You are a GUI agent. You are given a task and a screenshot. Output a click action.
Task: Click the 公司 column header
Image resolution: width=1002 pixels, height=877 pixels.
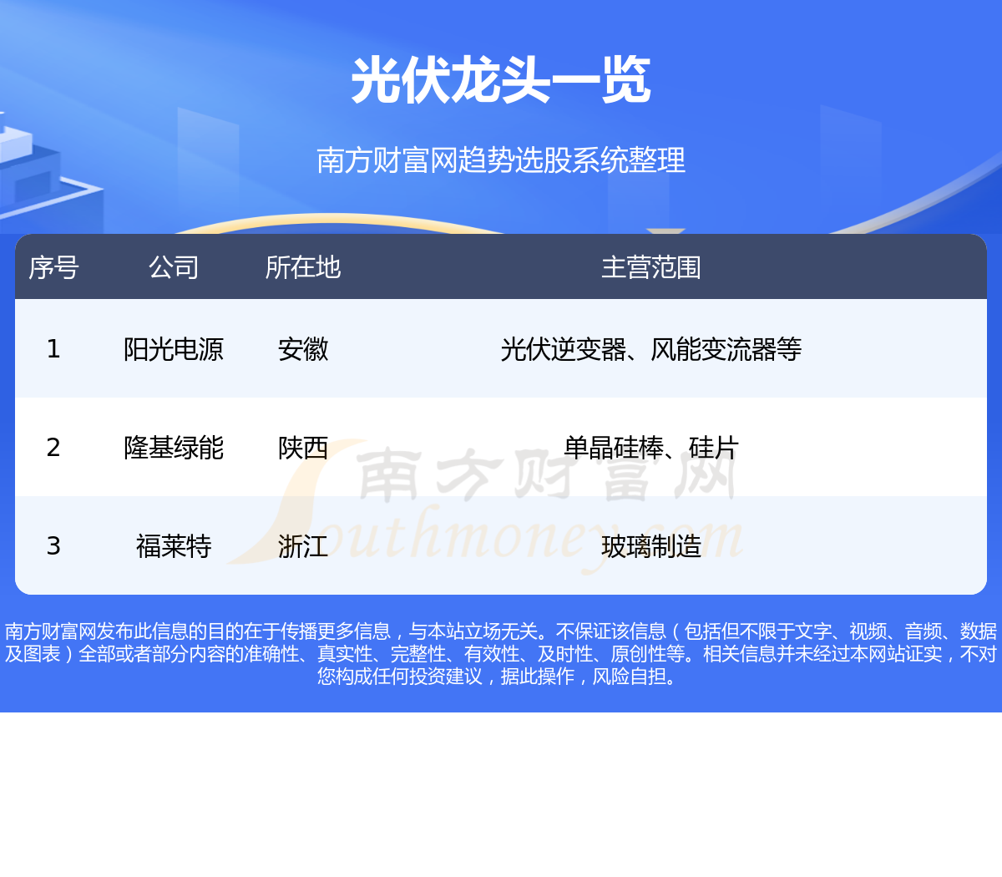point(174,267)
